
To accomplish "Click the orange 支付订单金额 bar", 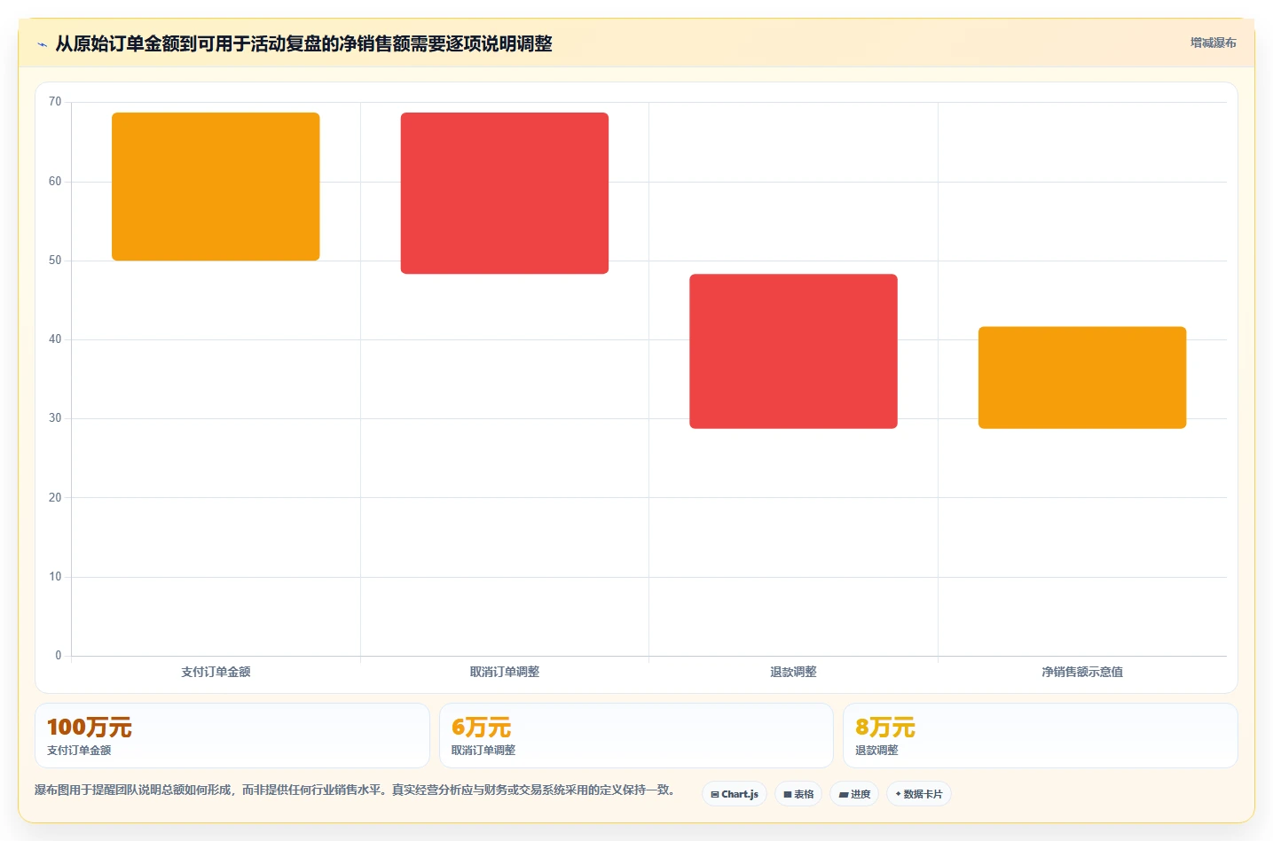I will coord(216,186).
